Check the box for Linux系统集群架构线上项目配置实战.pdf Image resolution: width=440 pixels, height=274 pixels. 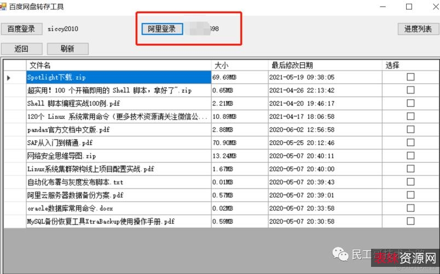click(410, 169)
